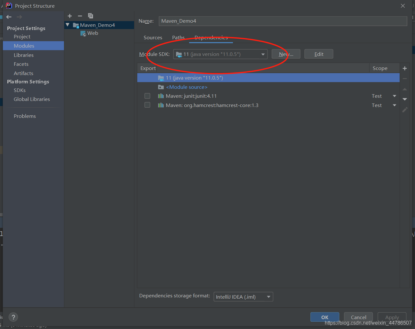The image size is (415, 329).
Task: Click the hamcrest-core library bars icon
Action: (161, 105)
